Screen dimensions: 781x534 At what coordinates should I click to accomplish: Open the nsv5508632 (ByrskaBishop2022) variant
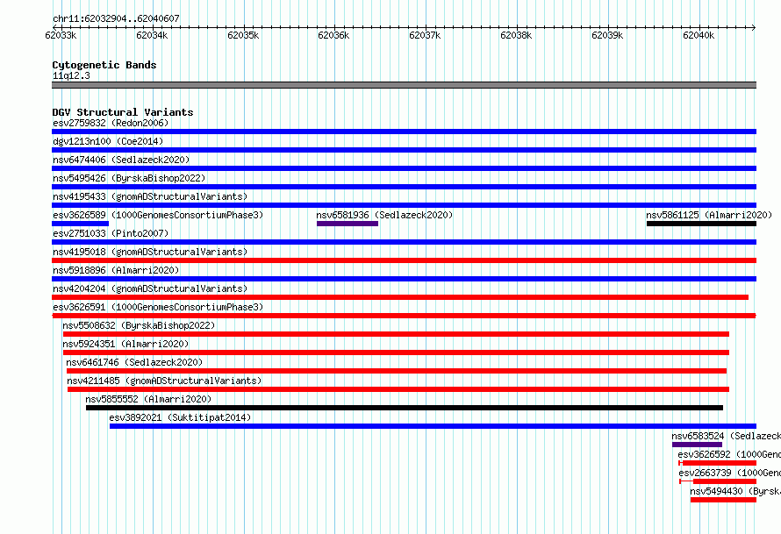(x=139, y=325)
